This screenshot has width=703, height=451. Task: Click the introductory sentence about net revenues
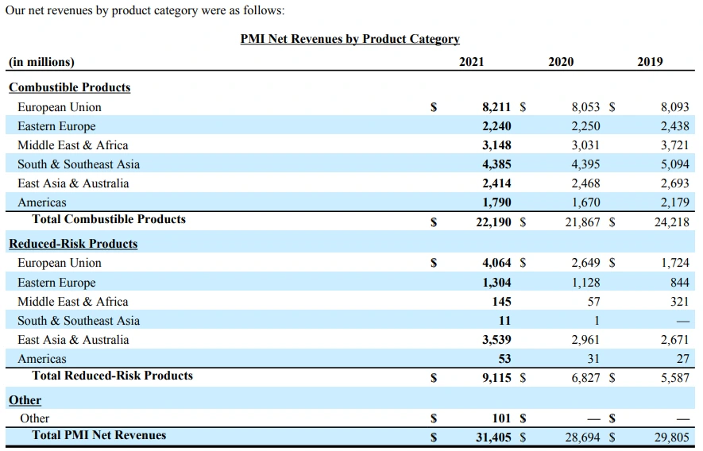click(x=145, y=10)
